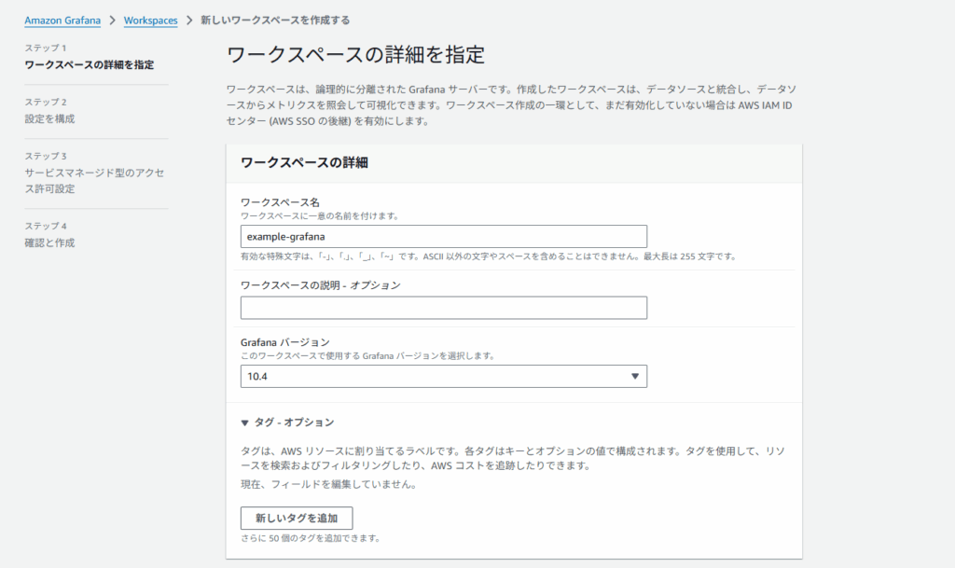Click the text さらに 50 個のタグを追加できます
Screen dimensions: 955x568
pyautogui.click(x=310, y=538)
